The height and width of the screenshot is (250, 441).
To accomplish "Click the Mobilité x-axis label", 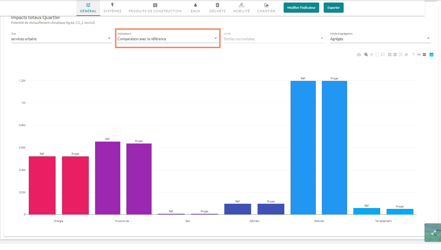I will [319, 221].
